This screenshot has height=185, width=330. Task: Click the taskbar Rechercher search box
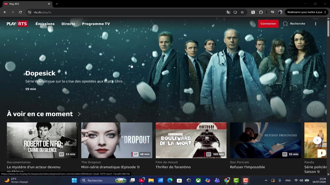coord(103,180)
